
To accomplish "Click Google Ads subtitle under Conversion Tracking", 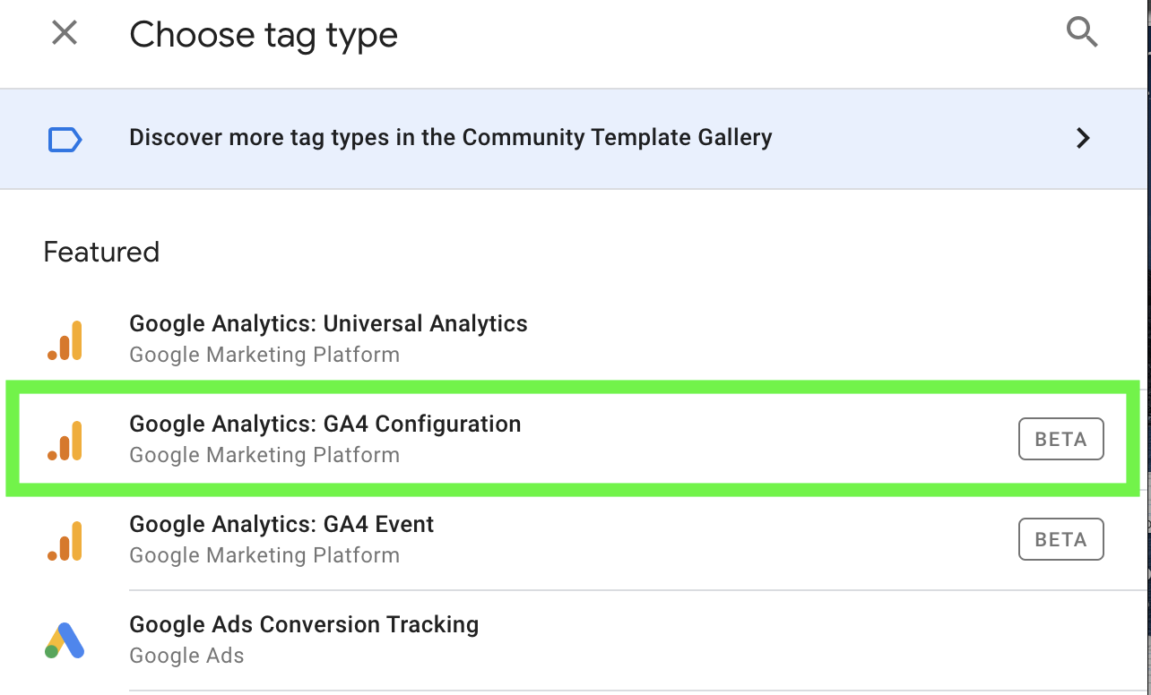I will pyautogui.click(x=186, y=656).
